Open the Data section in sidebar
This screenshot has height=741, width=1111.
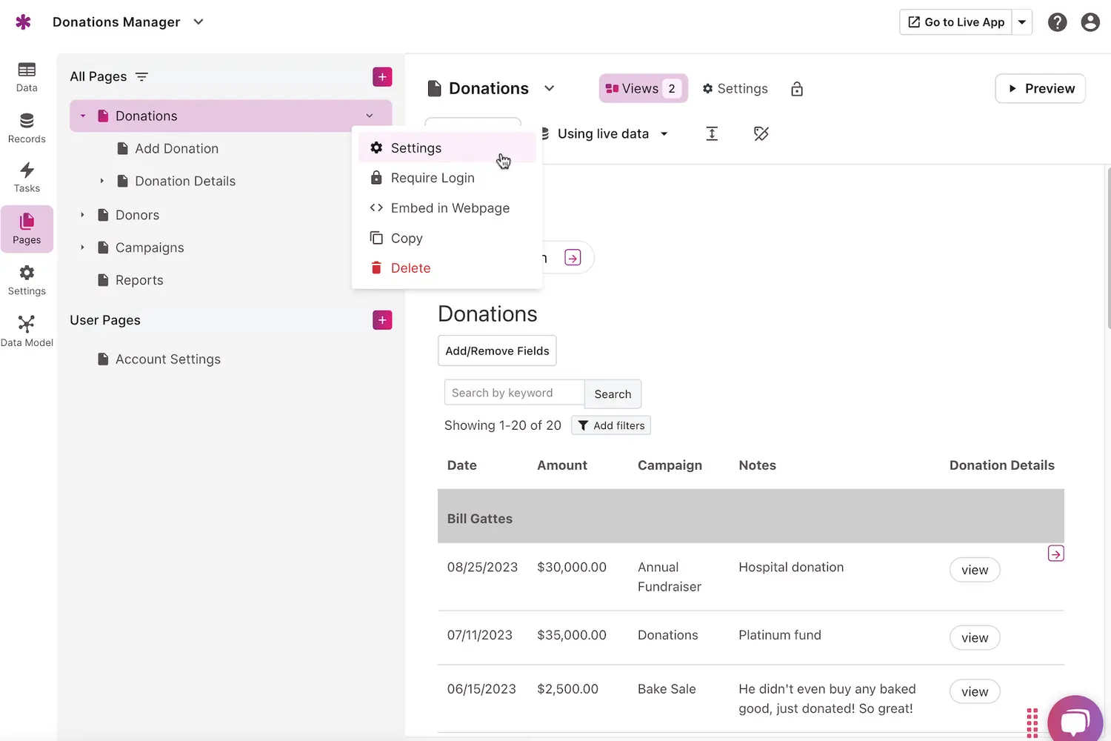point(27,77)
